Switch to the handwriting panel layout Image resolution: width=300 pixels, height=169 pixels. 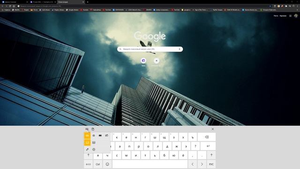[x=106, y=136]
